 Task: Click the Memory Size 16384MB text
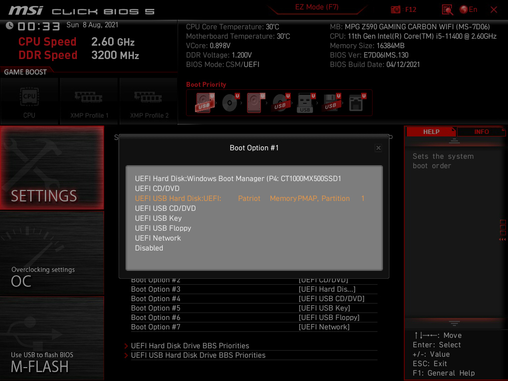pyautogui.click(x=367, y=46)
